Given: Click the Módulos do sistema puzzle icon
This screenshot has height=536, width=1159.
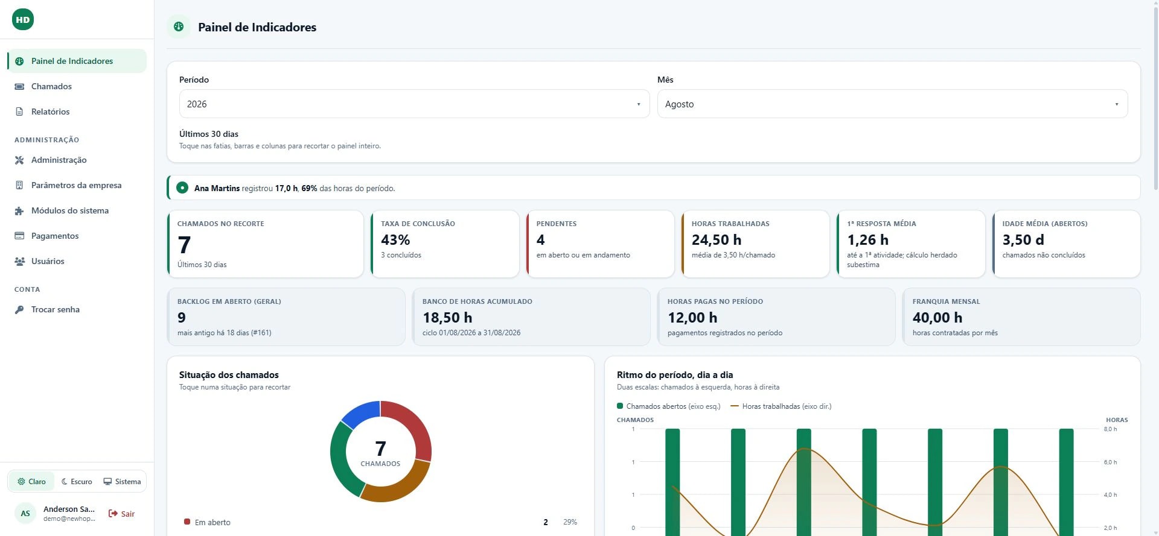Looking at the screenshot, I should click(x=19, y=210).
